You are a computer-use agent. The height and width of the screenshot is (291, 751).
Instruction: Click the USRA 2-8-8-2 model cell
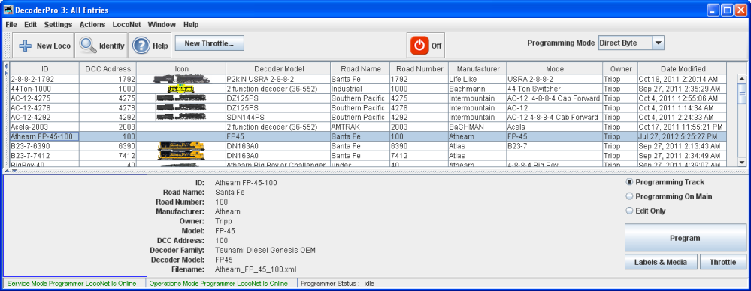point(555,79)
